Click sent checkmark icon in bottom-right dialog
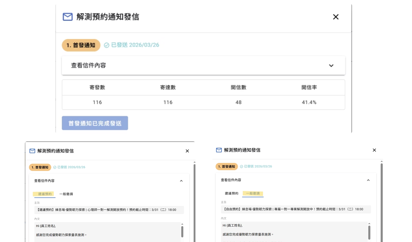This screenshot has width=412, height=242. click(241, 167)
